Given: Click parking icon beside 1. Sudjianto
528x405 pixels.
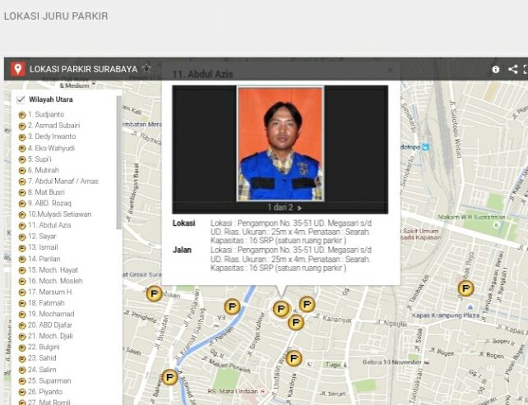Looking at the screenshot, I should point(22,115).
